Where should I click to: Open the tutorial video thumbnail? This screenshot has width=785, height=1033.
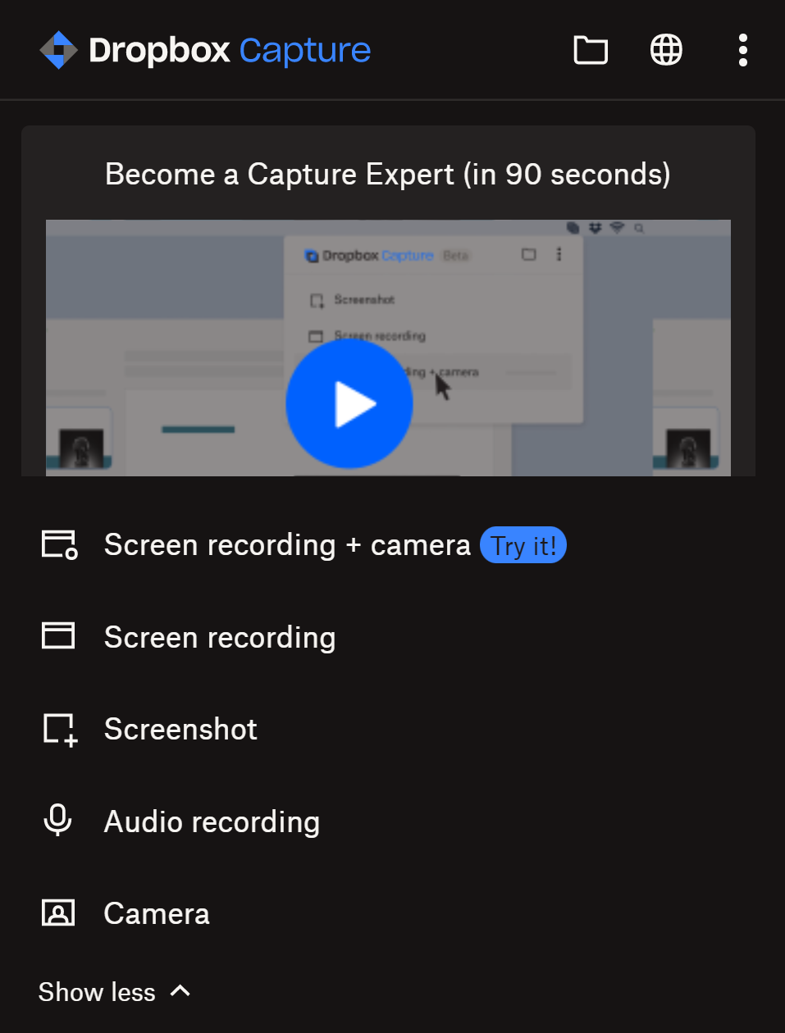click(x=388, y=348)
